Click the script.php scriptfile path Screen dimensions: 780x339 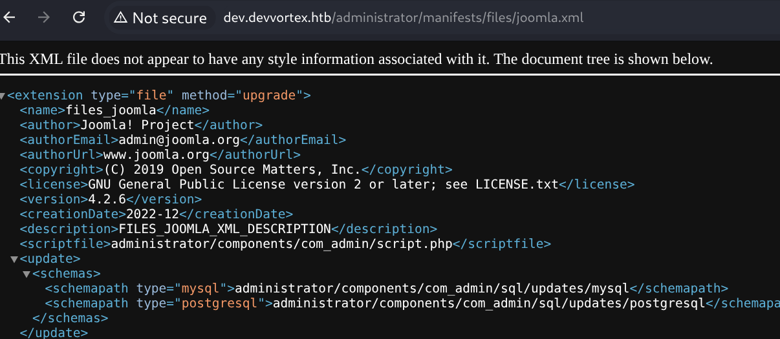pyautogui.click(x=281, y=244)
